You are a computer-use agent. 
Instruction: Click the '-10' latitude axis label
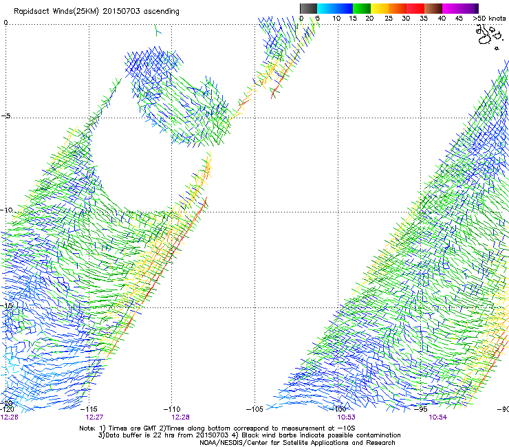tap(6, 210)
